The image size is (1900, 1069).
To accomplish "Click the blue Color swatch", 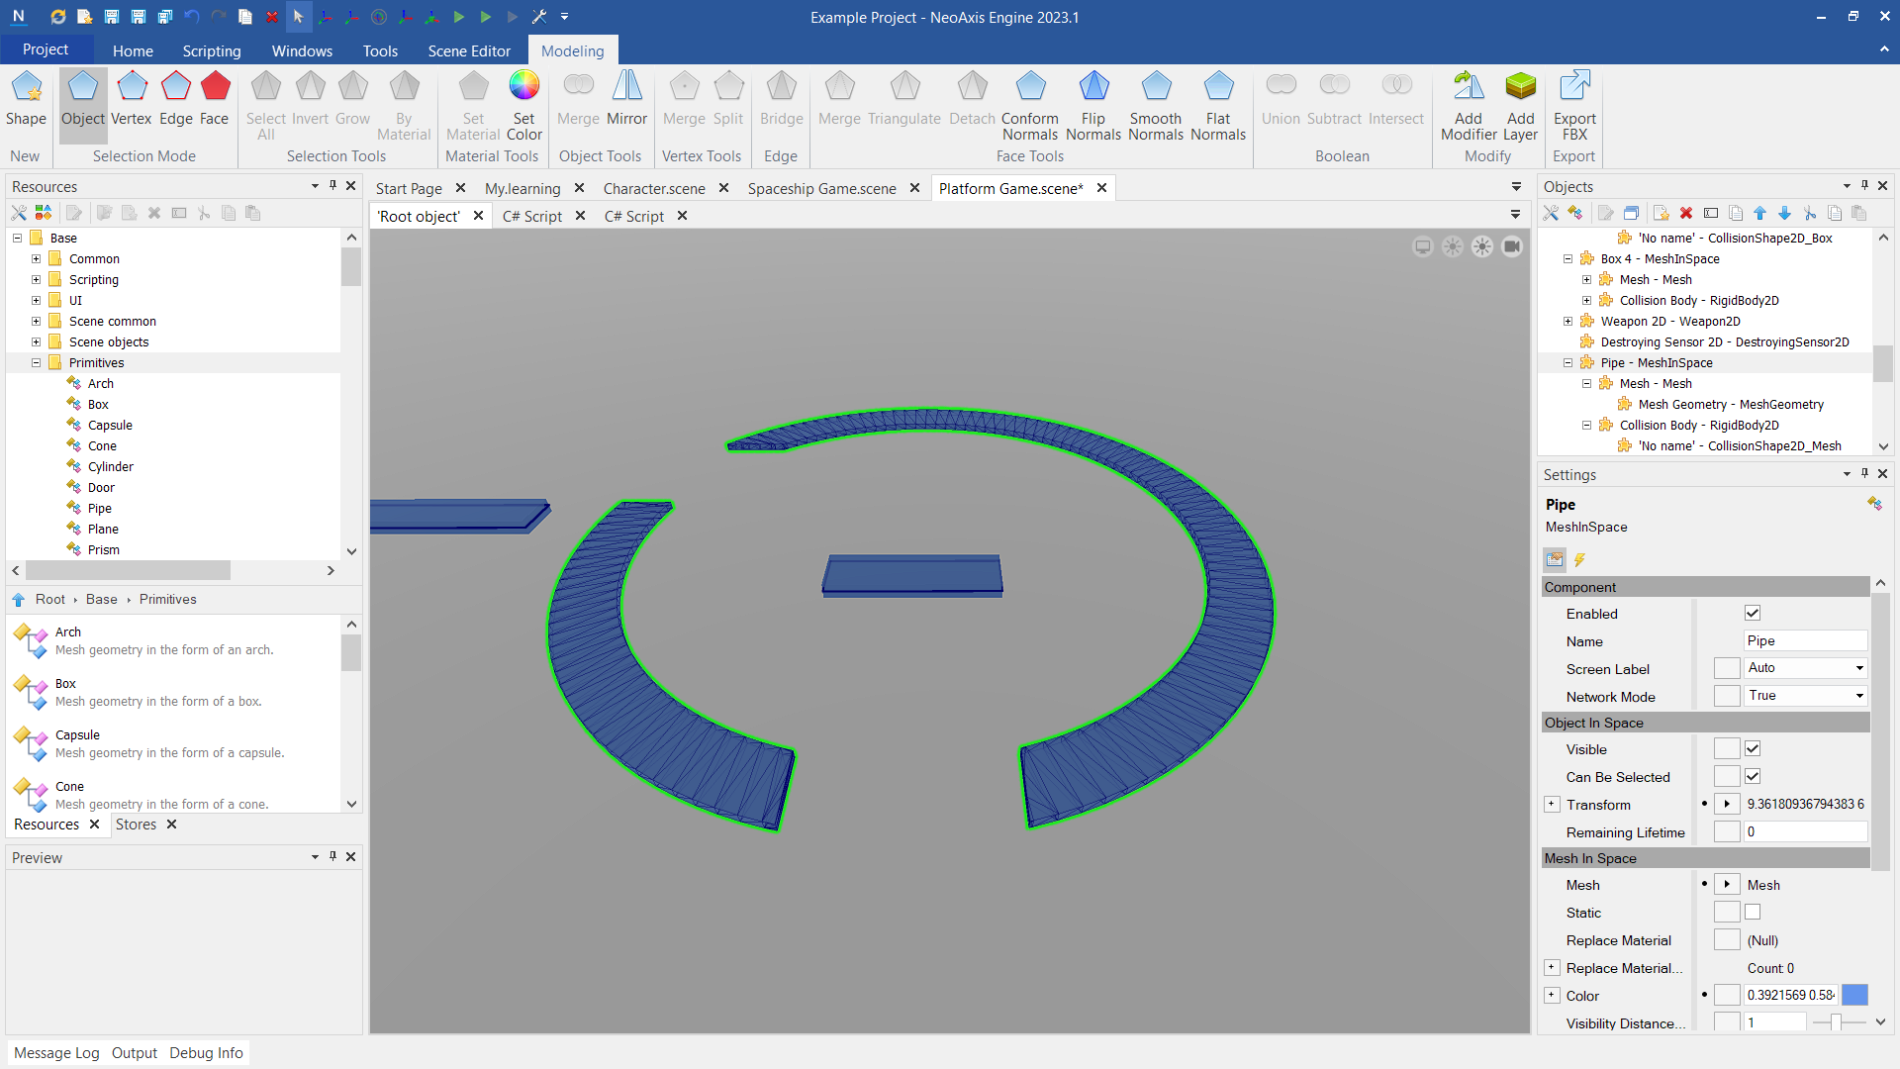I will point(1854,996).
